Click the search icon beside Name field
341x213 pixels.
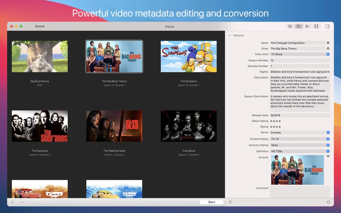click(x=328, y=43)
